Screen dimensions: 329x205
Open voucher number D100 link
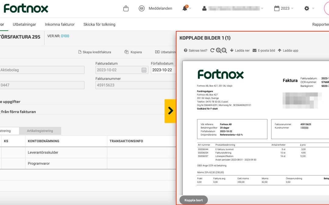(65, 36)
